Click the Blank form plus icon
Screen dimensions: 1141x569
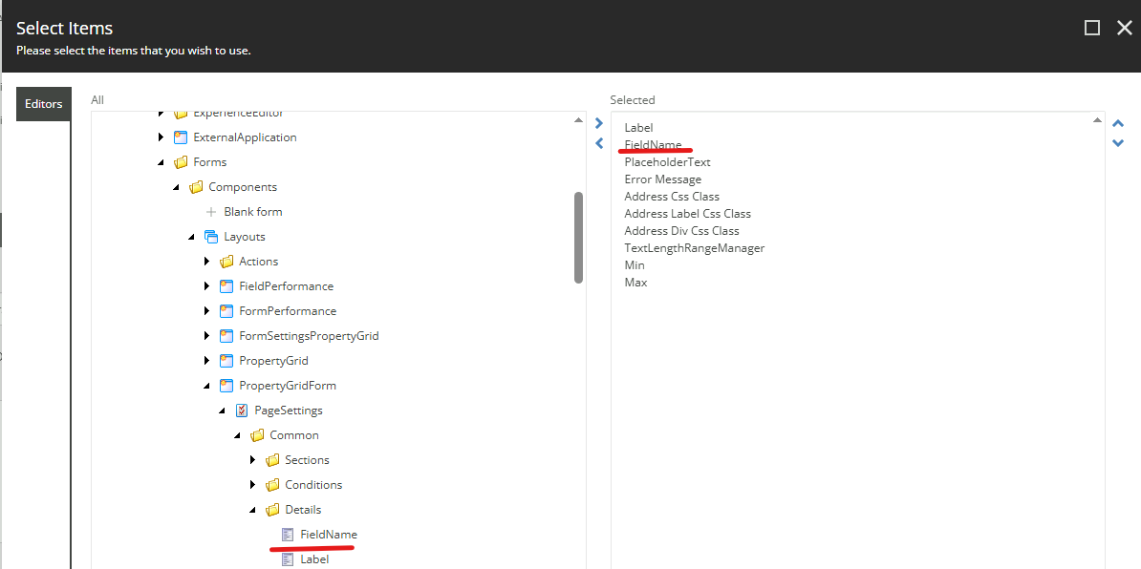211,212
